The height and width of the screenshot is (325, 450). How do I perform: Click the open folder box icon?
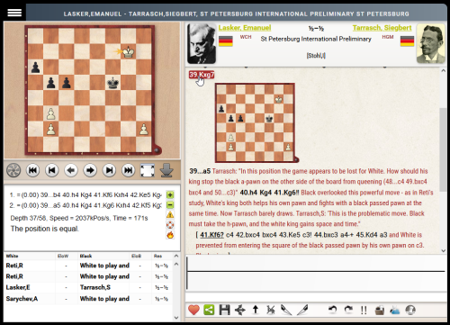click(380, 310)
